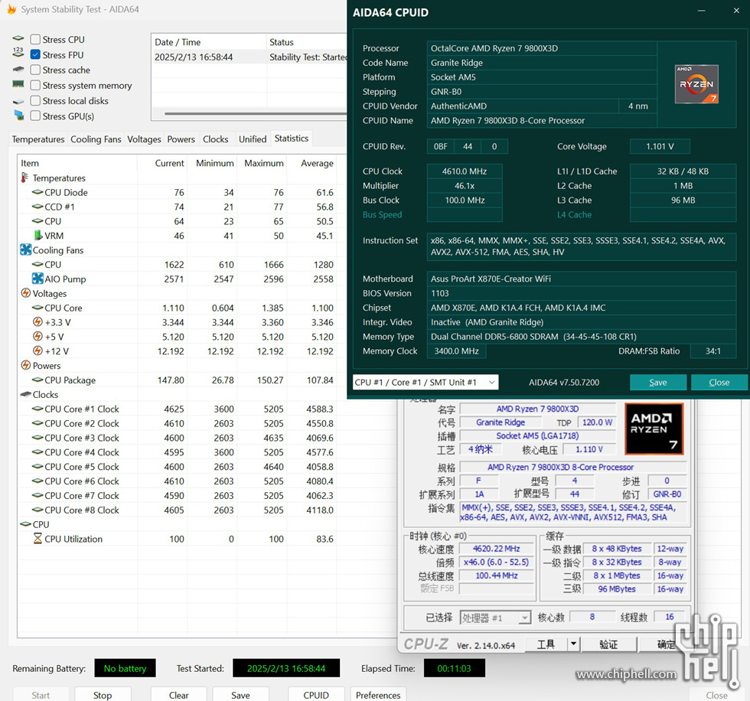The image size is (750, 701).
Task: Uncheck the Stress FPU checkbox
Action: pos(35,54)
